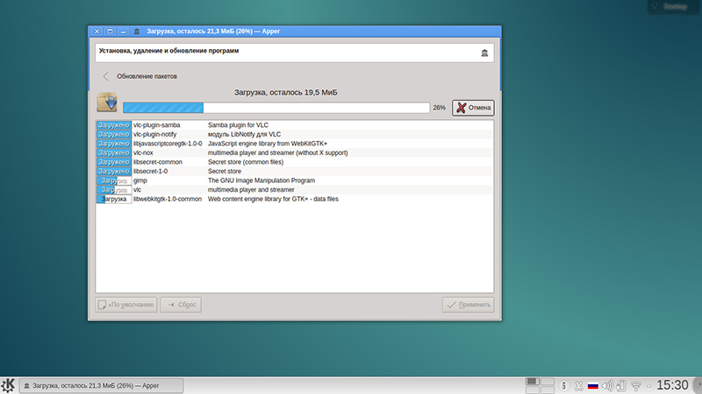Click the vlc row download progress indicator

(114, 190)
